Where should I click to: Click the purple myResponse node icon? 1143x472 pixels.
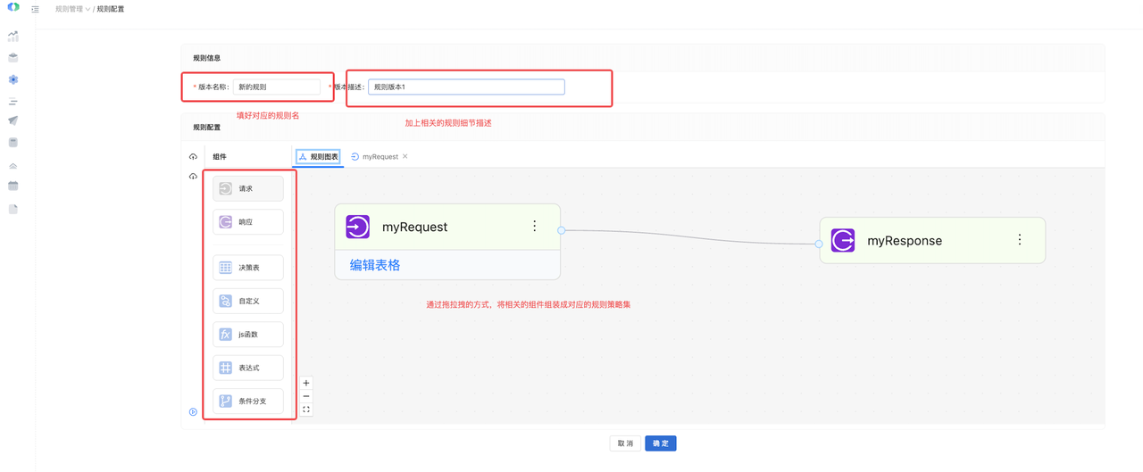click(x=843, y=240)
